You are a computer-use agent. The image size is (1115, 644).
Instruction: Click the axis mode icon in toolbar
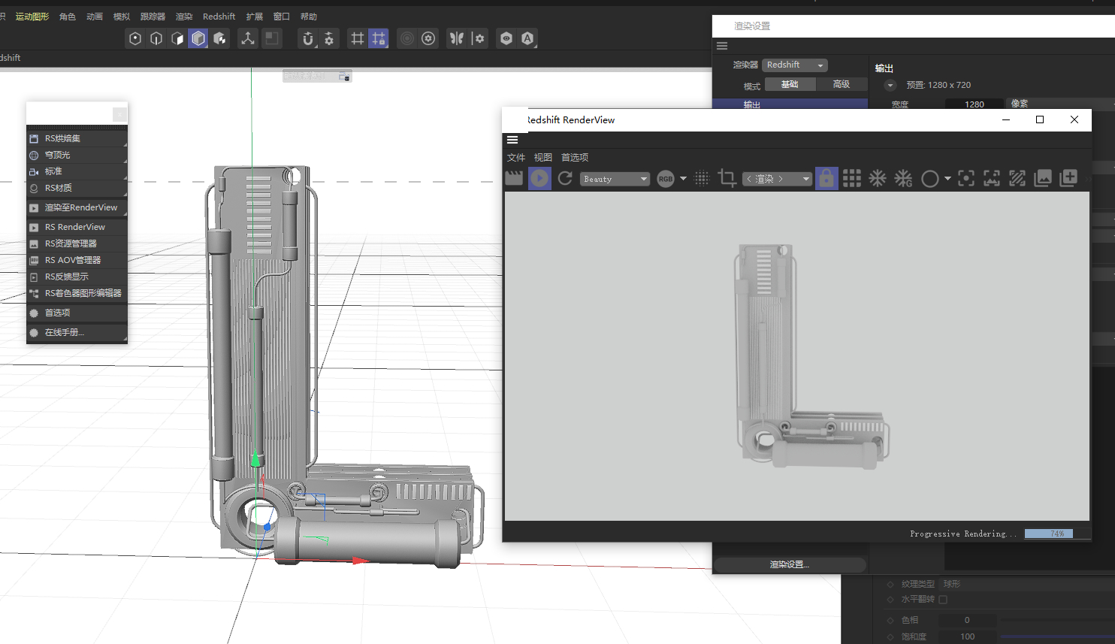pyautogui.click(x=248, y=38)
